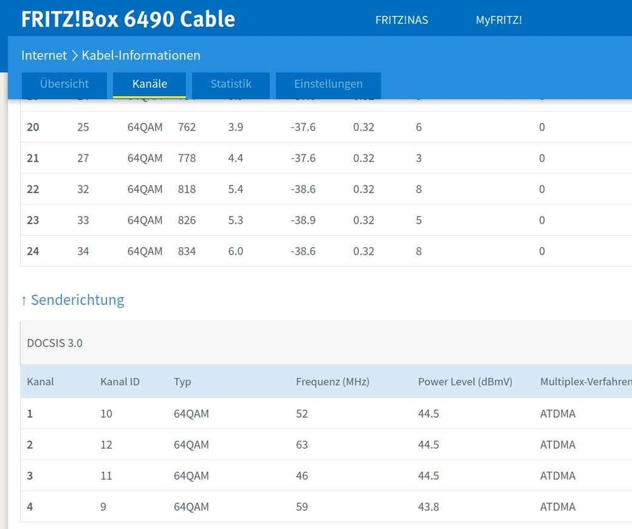Click frequency value 834

(x=187, y=252)
